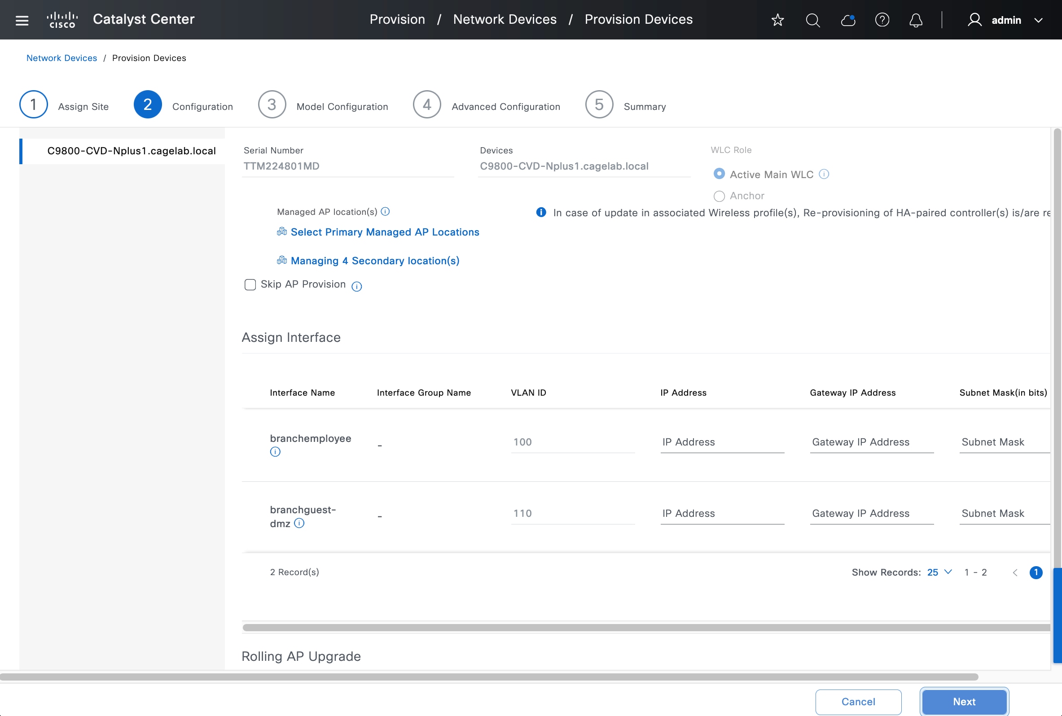Click info icon next to Skip AP Provision
1062x716 pixels.
pyautogui.click(x=357, y=286)
